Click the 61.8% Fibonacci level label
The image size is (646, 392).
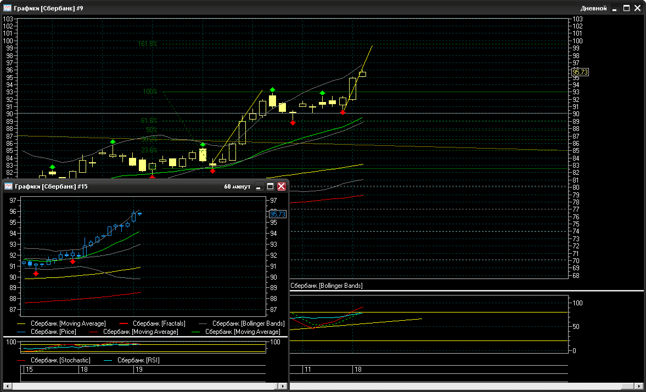[149, 121]
